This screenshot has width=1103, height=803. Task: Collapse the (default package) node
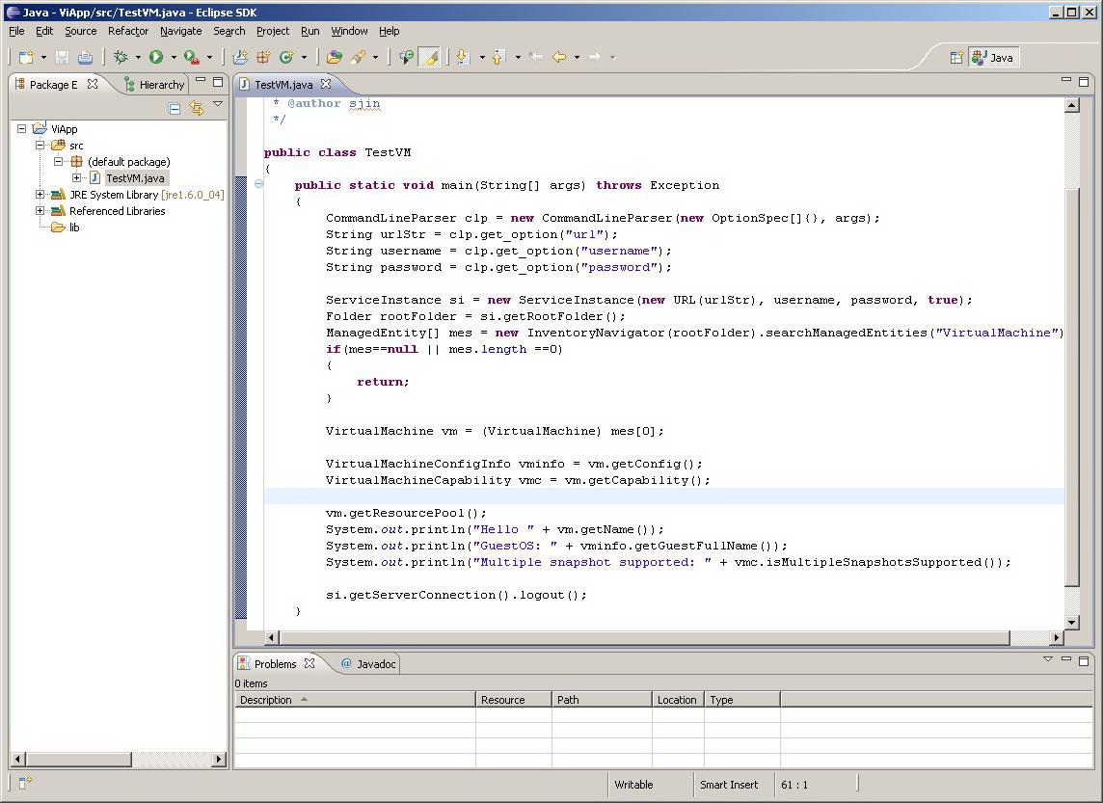coord(59,161)
